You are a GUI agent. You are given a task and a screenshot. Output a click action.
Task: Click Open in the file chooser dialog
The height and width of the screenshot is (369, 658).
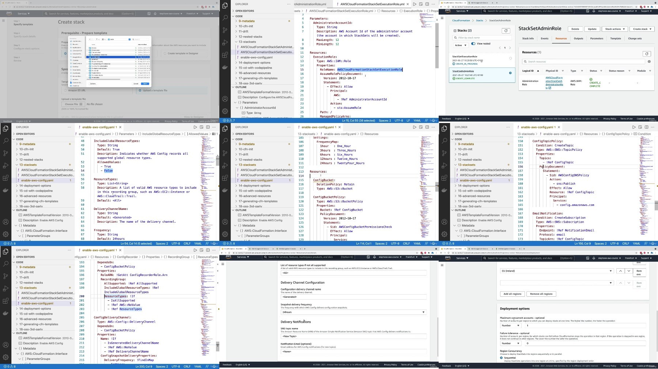[145, 84]
